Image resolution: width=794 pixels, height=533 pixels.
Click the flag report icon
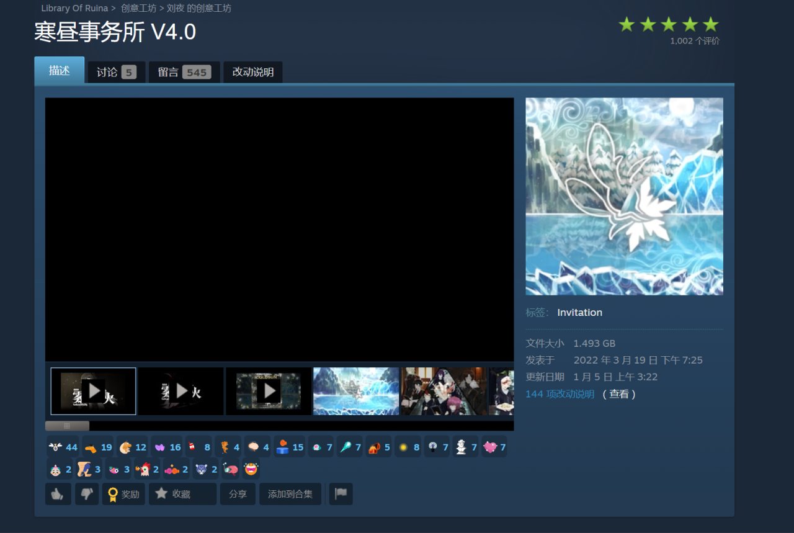coord(341,494)
